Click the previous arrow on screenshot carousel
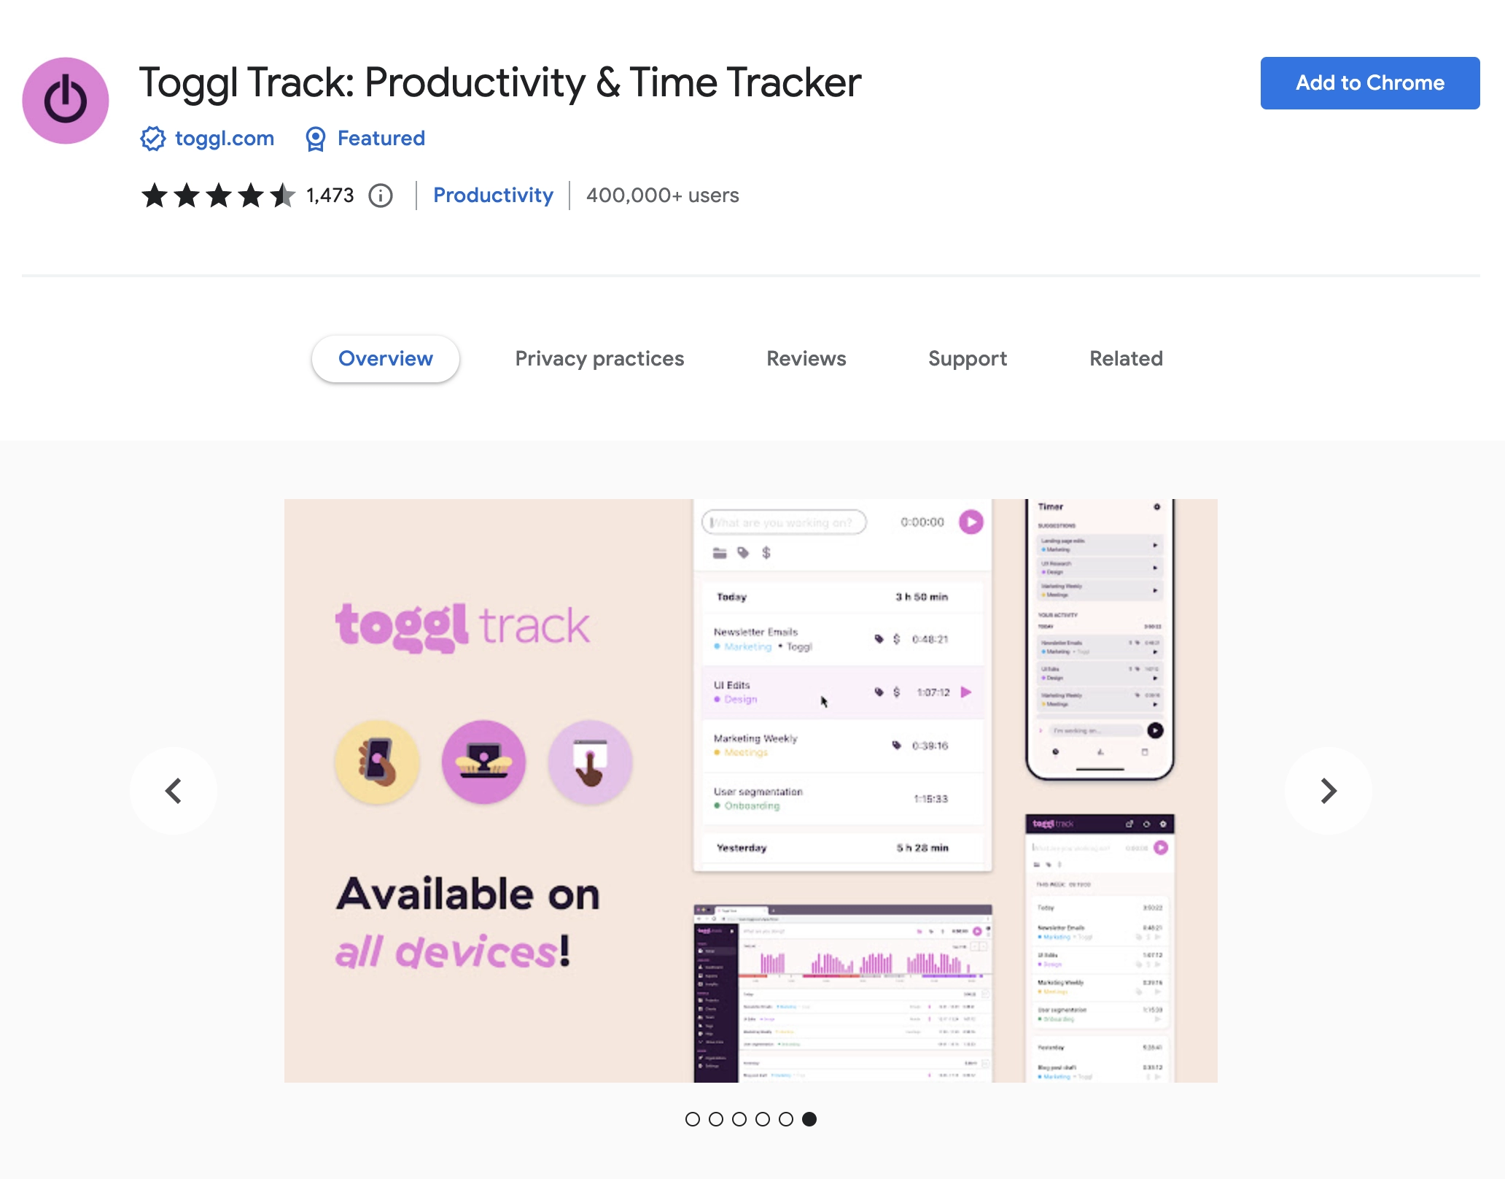The image size is (1505, 1179). 174,790
